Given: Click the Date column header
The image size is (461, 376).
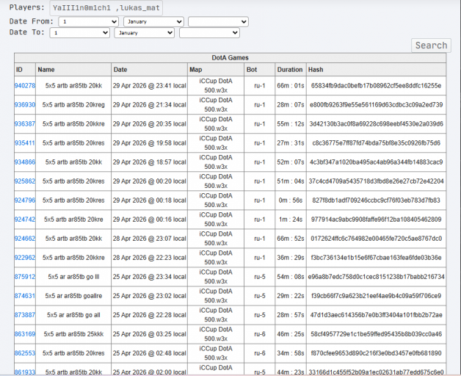Looking at the screenshot, I should point(149,70).
